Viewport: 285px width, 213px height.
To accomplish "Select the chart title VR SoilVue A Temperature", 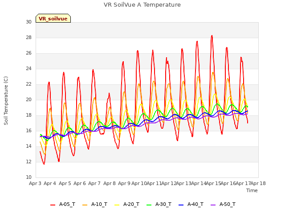I will click(x=142, y=5).
